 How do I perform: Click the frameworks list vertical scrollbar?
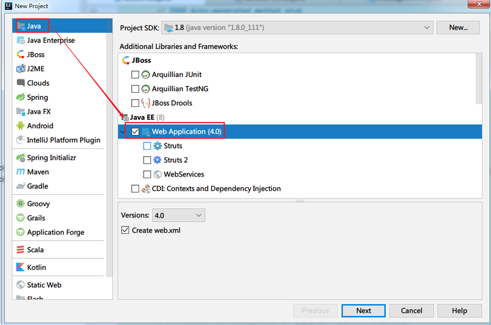point(478,79)
